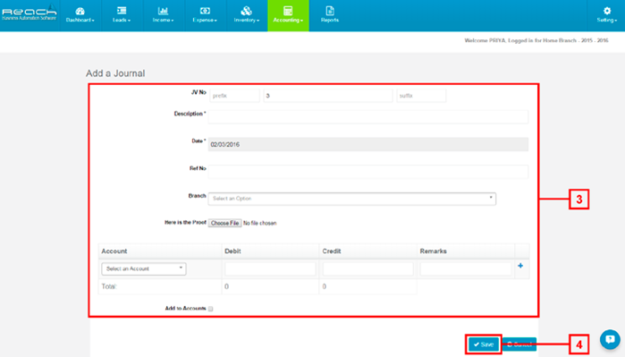This screenshot has width=625, height=357.
Task: Toggle the Add to Accounts checkbox
Action: tap(210, 309)
